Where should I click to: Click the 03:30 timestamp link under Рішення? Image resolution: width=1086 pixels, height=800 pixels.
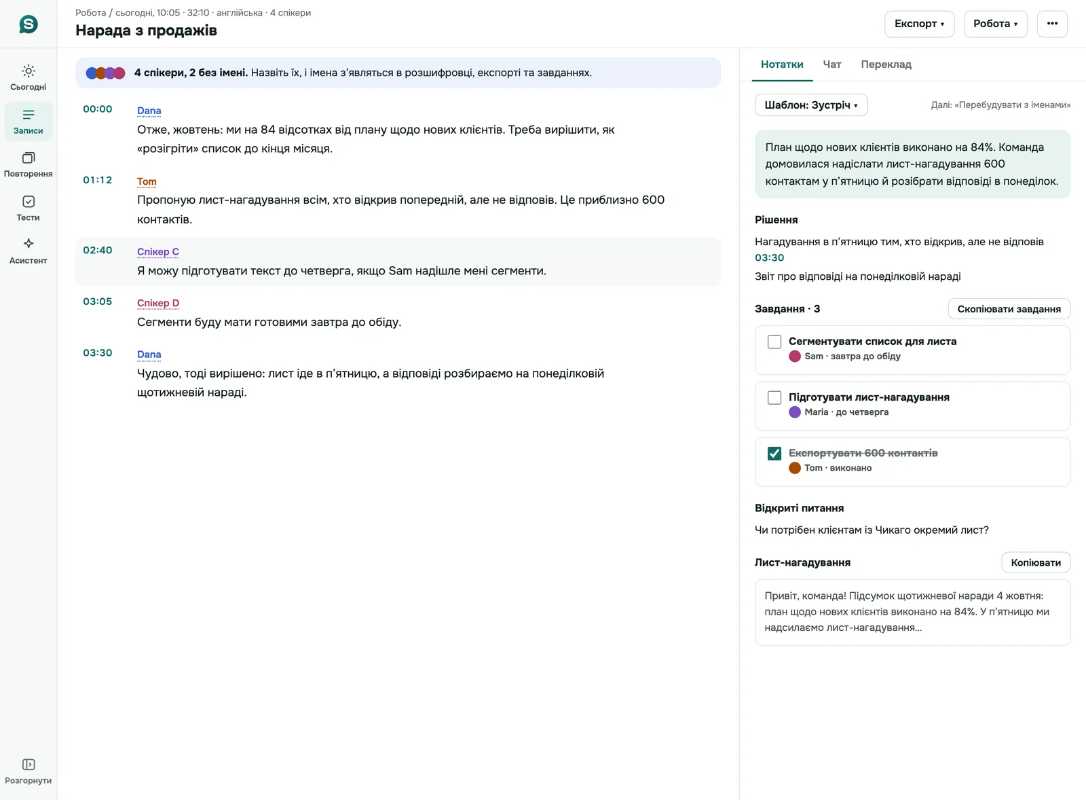tap(769, 257)
